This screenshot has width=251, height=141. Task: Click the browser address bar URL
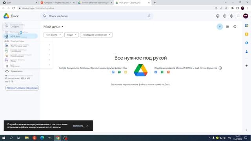tap(38, 8)
